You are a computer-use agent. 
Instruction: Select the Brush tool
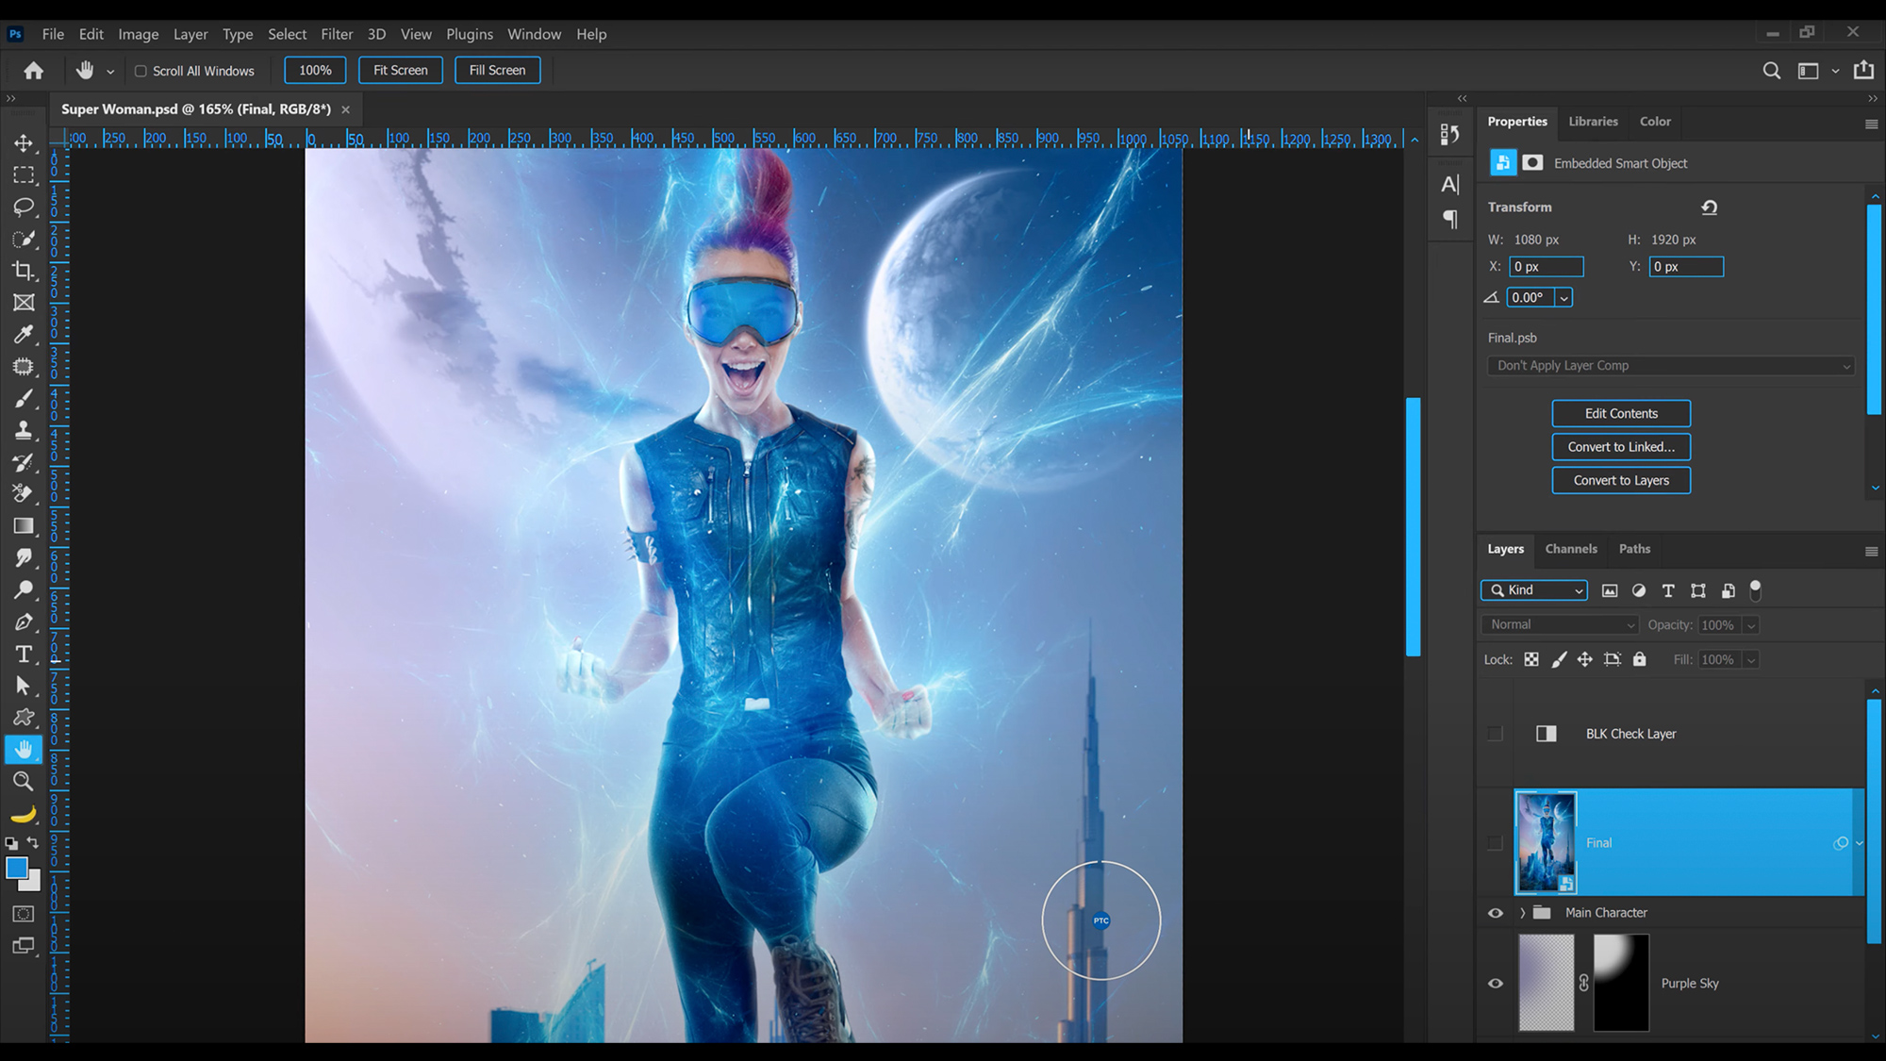point(24,398)
